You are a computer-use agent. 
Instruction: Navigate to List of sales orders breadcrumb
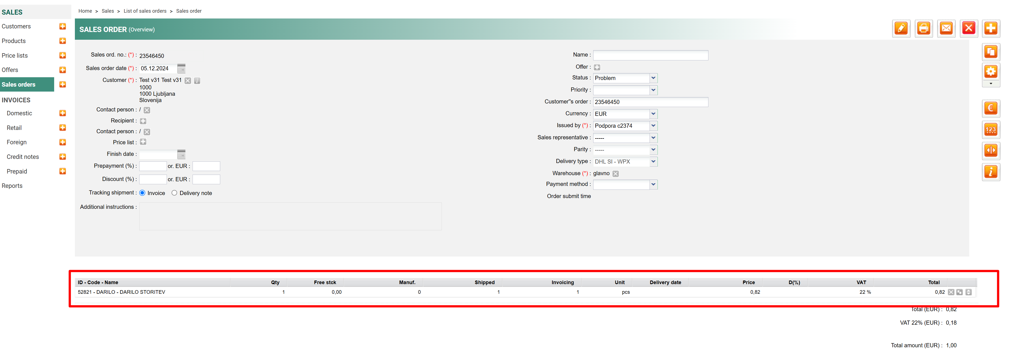[x=145, y=11]
